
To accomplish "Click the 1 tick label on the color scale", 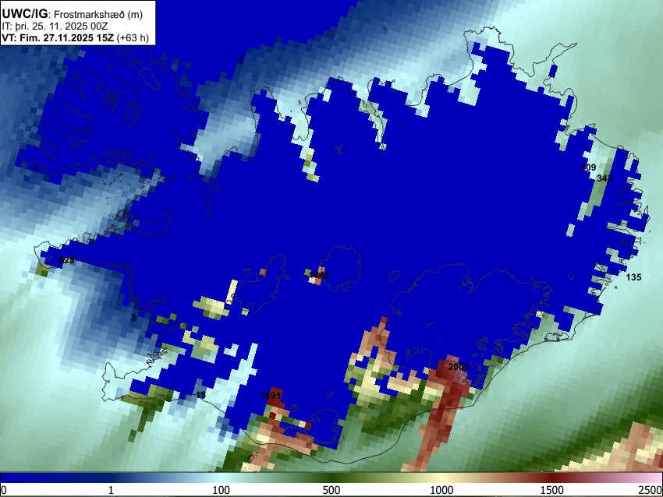I will point(112,490).
